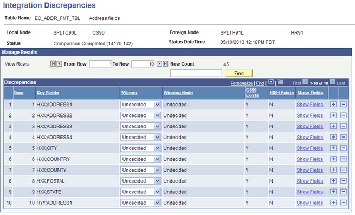The height and width of the screenshot is (215, 355).
Task: Add a row after HXX;STATE
Action: coord(333,192)
